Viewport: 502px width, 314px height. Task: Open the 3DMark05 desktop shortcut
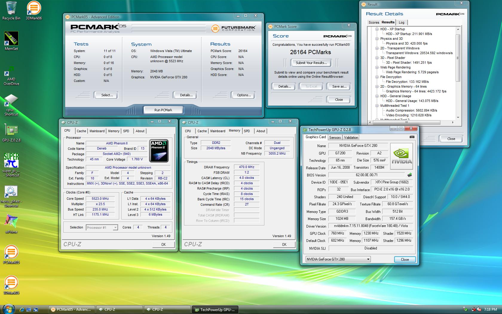tap(11, 285)
